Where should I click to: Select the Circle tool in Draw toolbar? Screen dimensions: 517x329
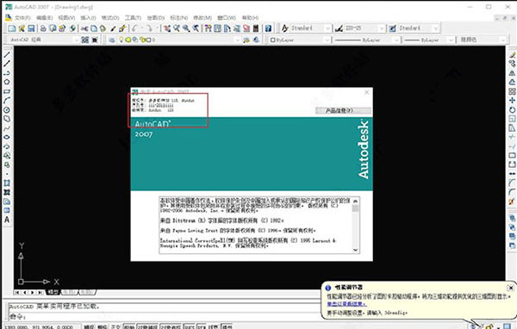coord(7,109)
